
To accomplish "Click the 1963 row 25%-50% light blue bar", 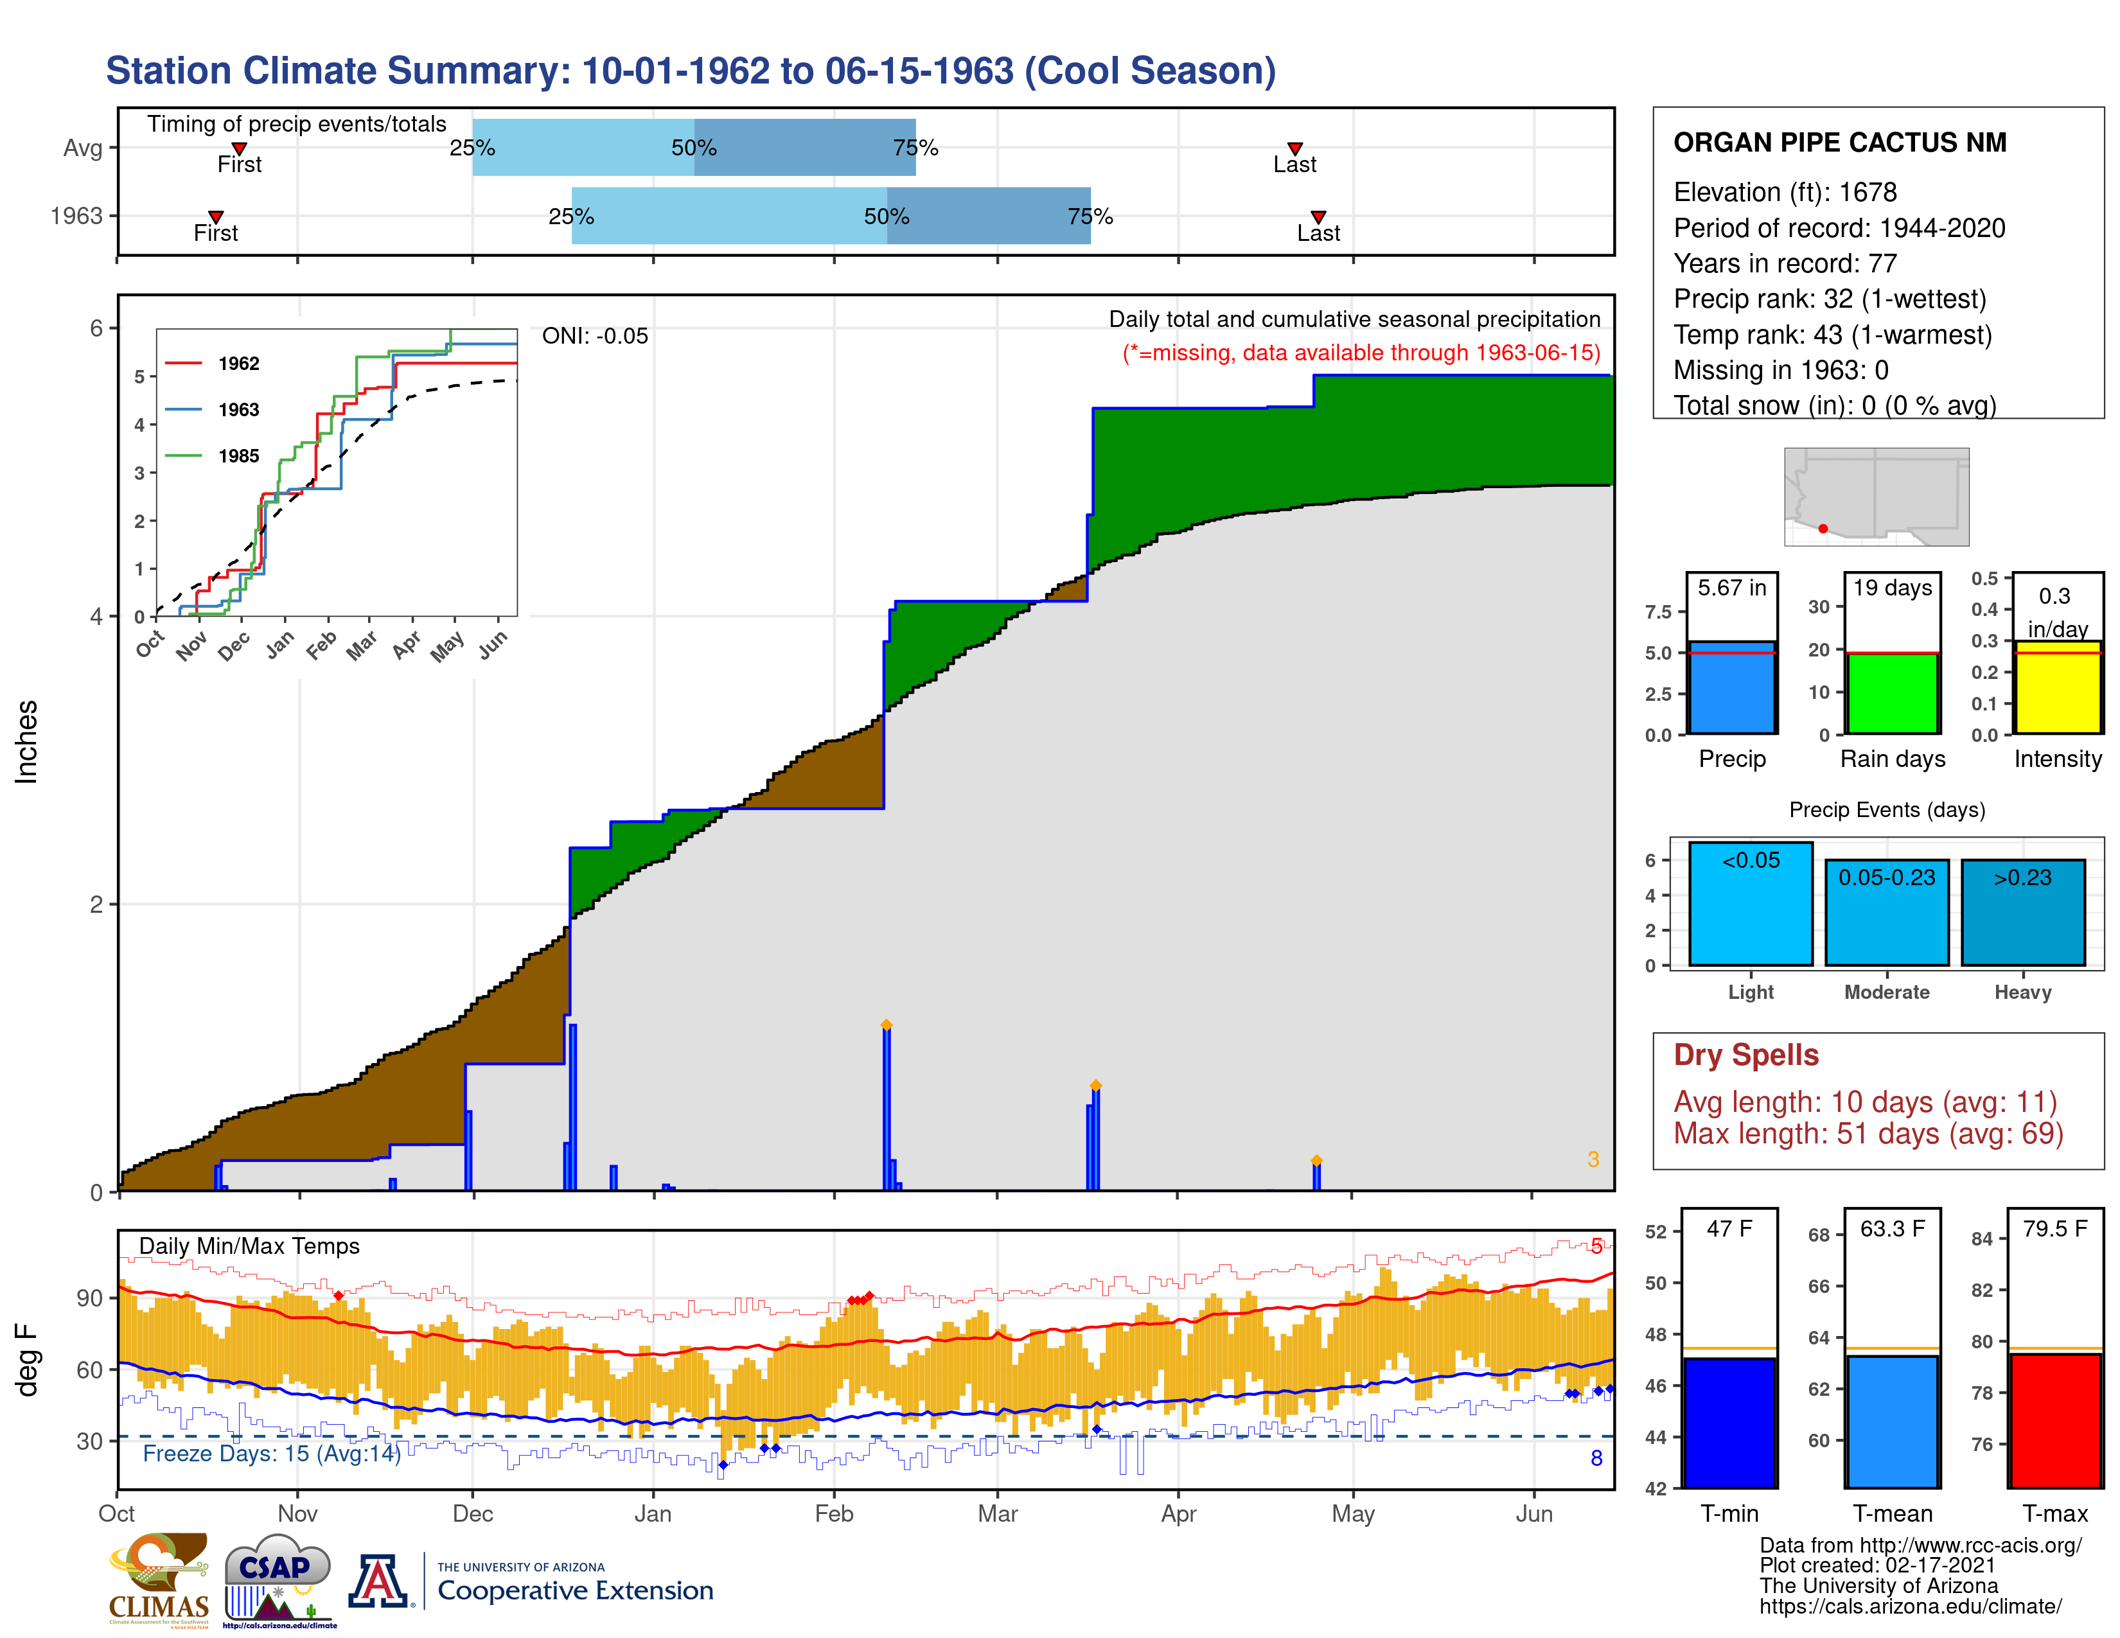I will 729,215.
